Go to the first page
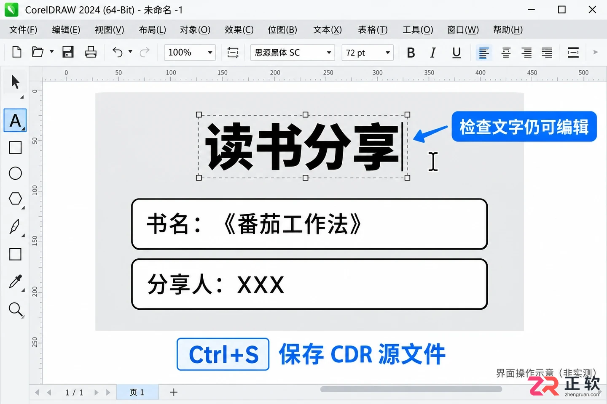Viewport: 607px width, 404px height. [37, 392]
